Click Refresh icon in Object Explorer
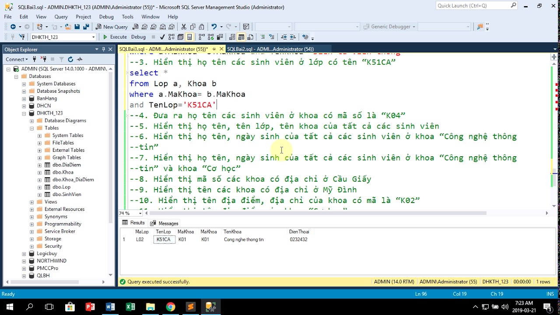 click(x=70, y=59)
